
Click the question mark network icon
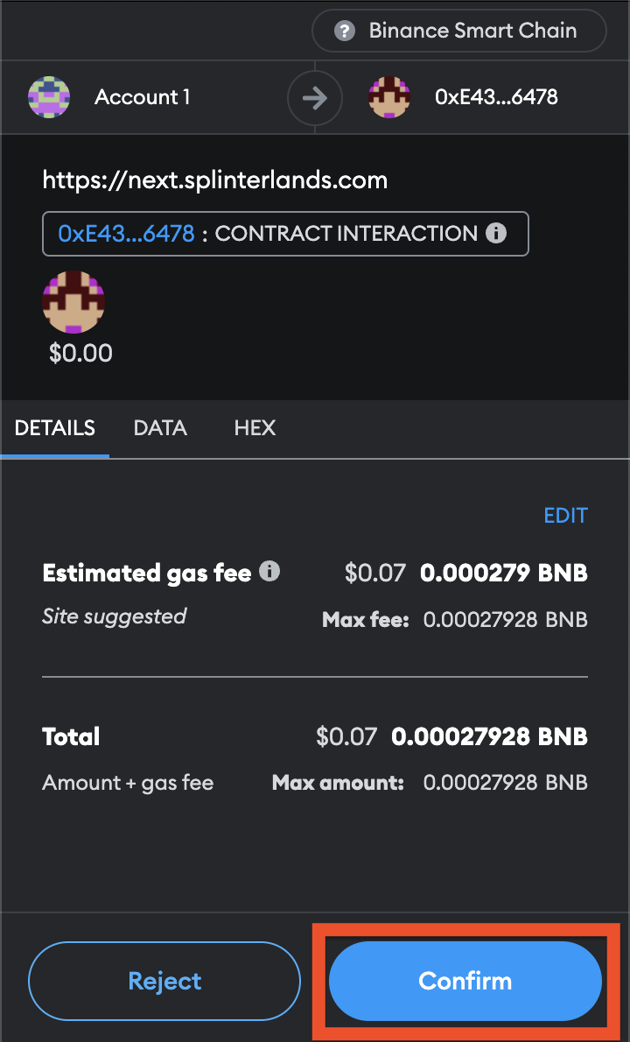click(345, 31)
